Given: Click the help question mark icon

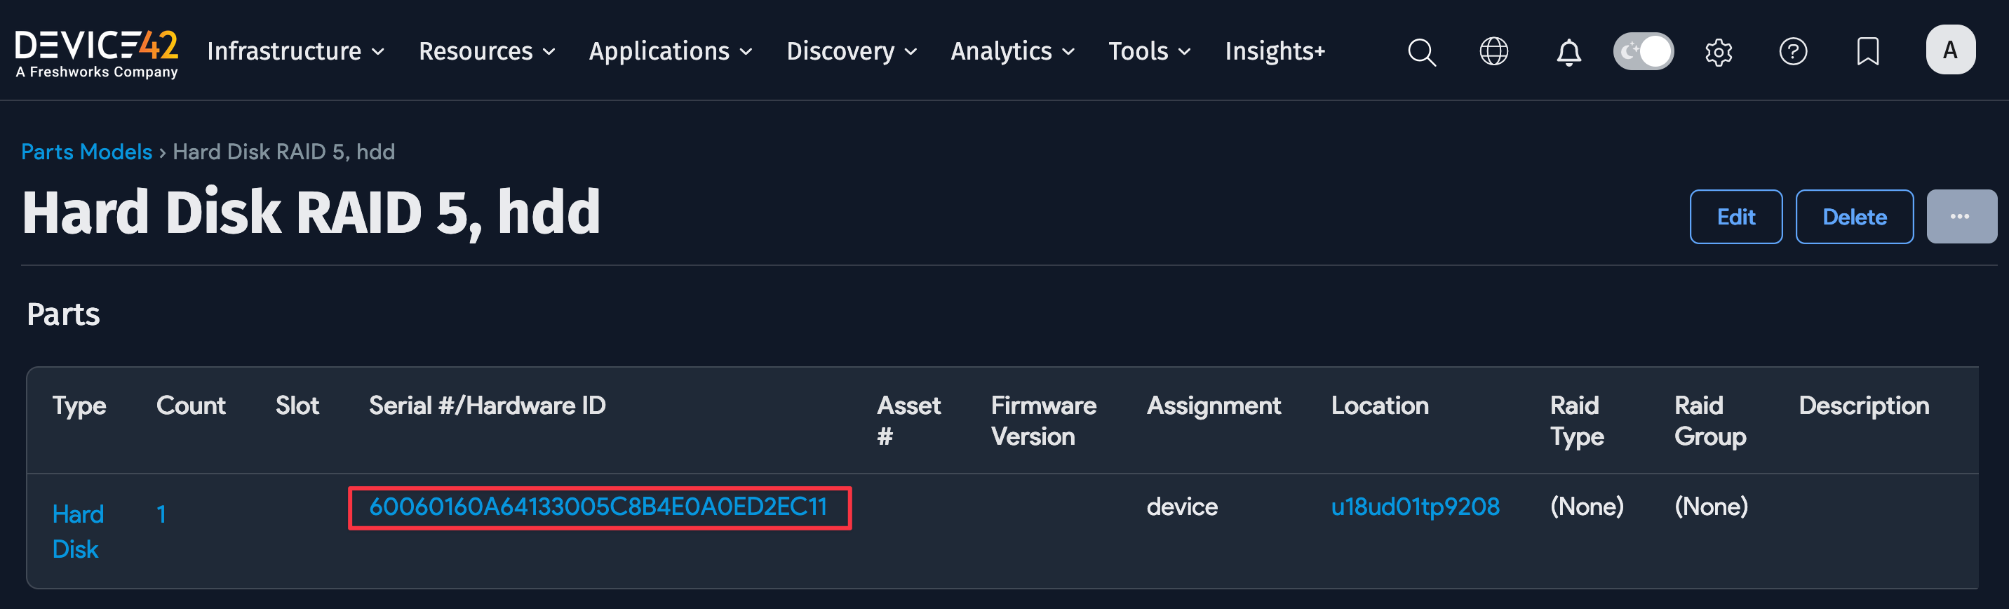Looking at the screenshot, I should coord(1793,51).
